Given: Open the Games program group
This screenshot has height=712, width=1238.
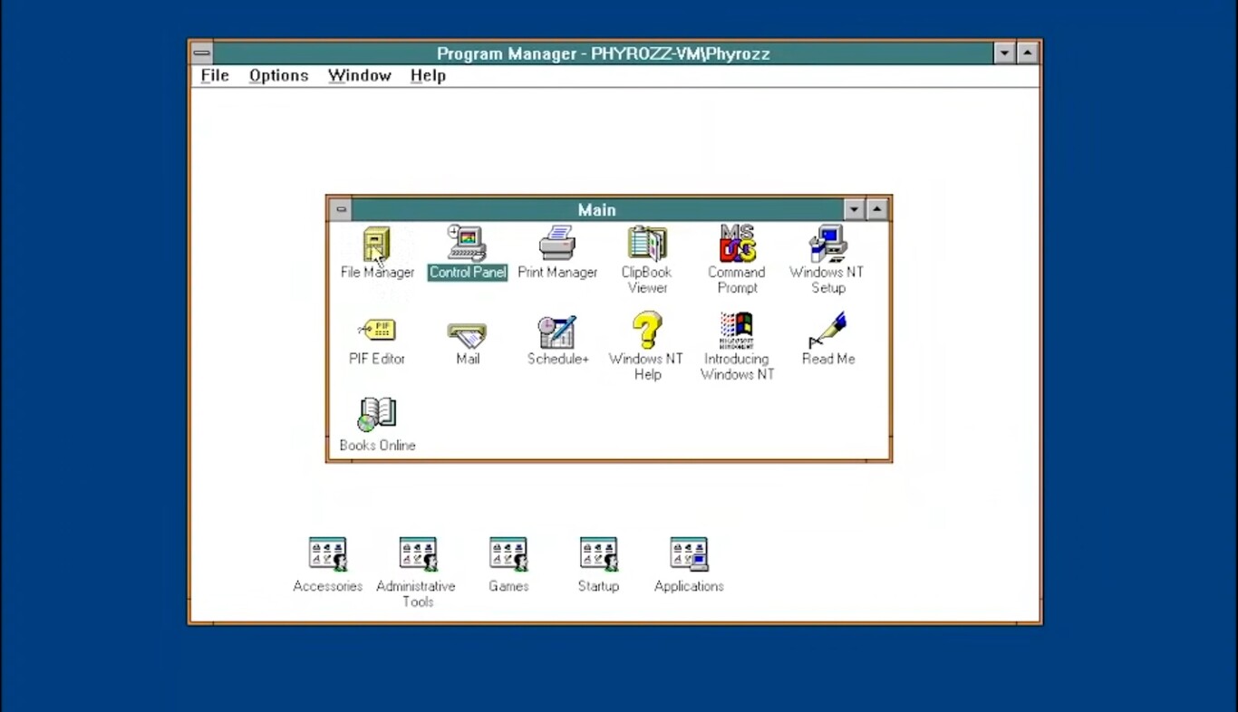Looking at the screenshot, I should click(x=508, y=553).
